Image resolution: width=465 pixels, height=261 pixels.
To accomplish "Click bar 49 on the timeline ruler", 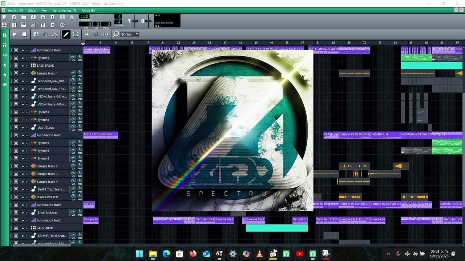I will 271,43.
